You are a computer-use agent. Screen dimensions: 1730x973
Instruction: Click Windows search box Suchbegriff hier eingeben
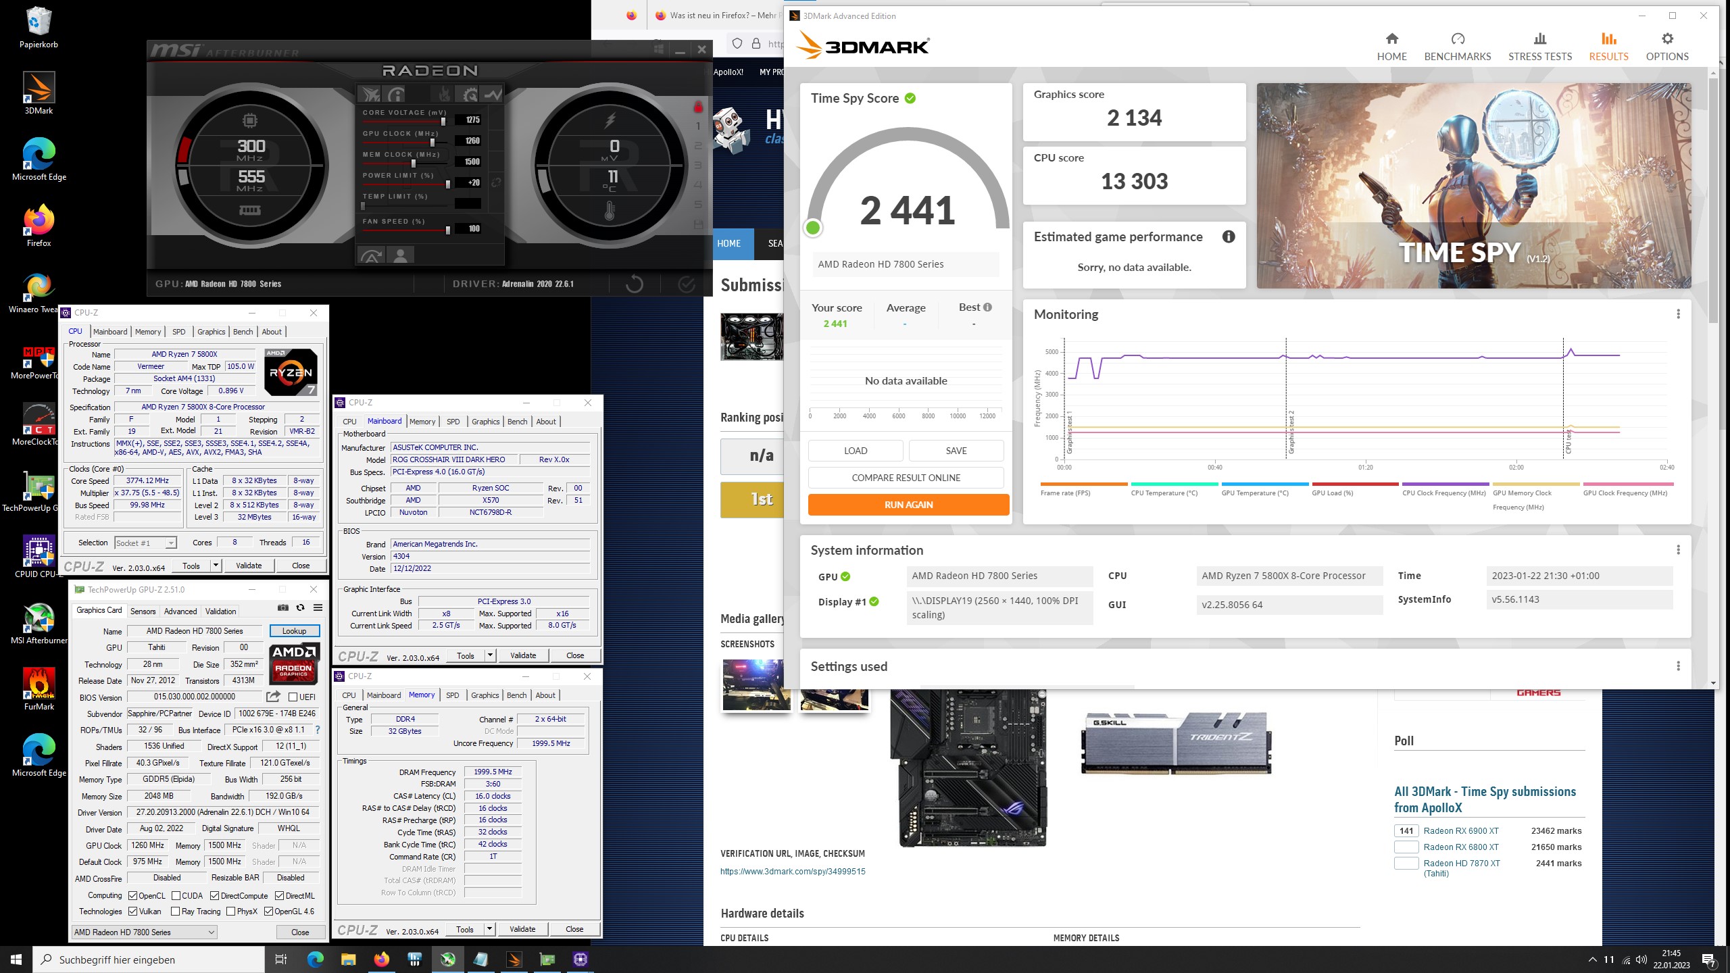[x=149, y=959]
